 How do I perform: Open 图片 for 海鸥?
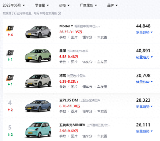coord(74,87)
